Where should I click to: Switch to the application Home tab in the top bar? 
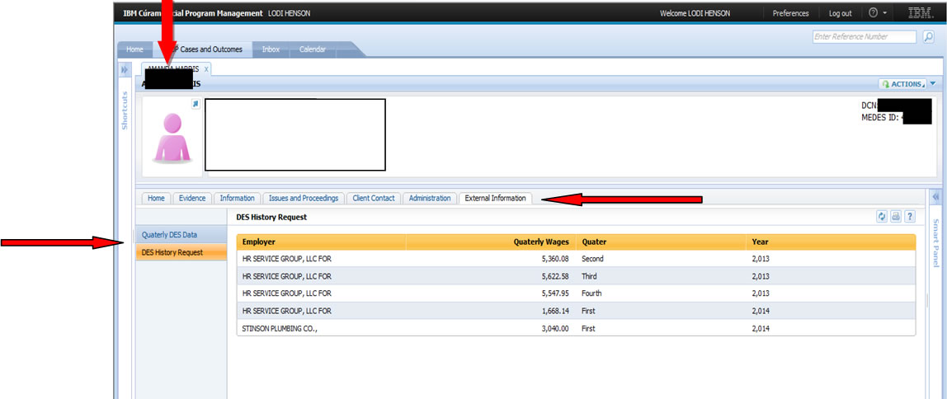click(x=134, y=49)
